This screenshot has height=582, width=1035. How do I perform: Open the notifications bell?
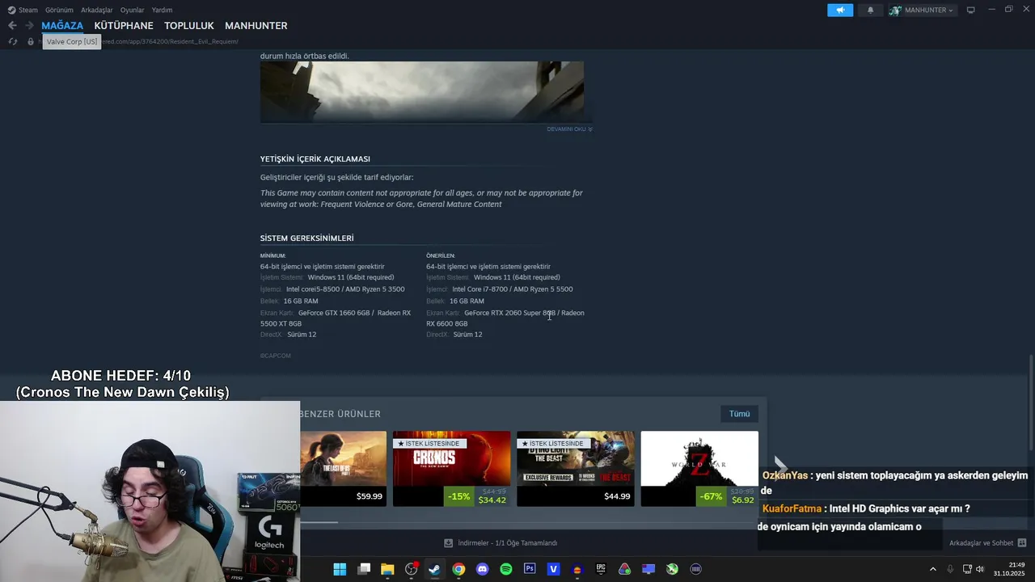coord(871,10)
